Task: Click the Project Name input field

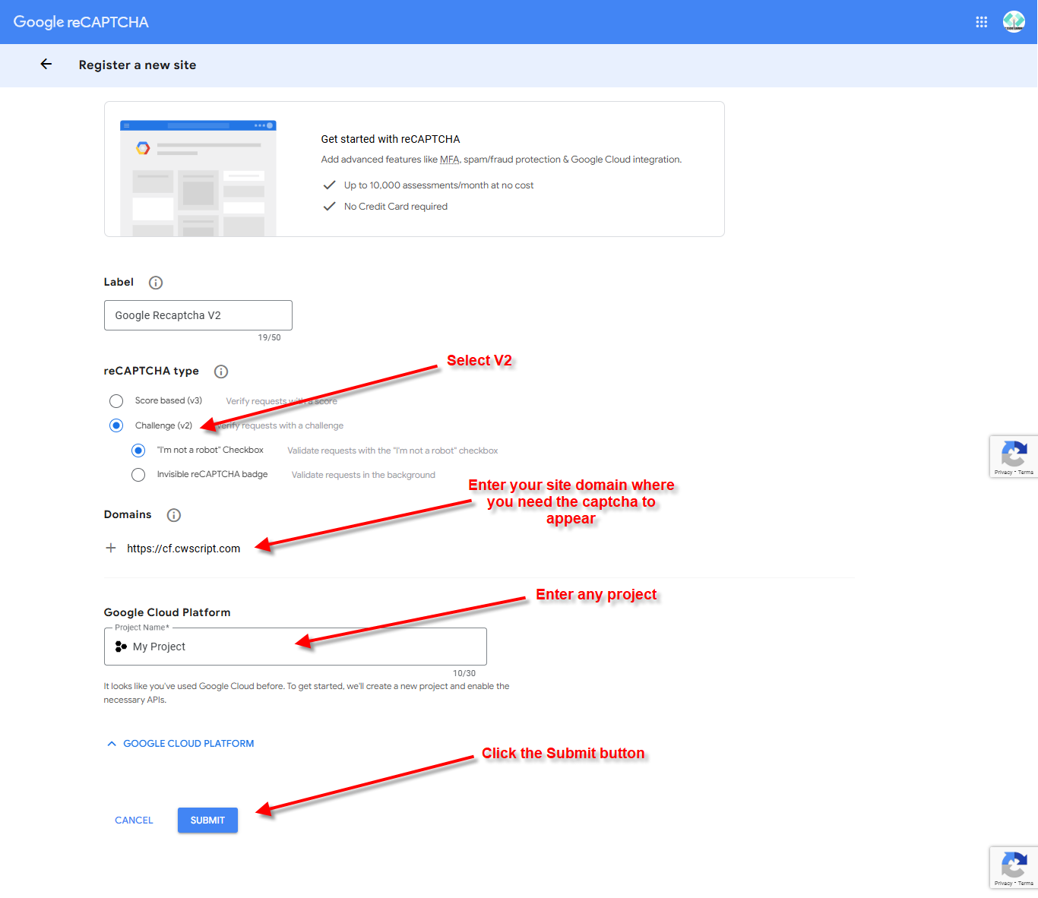Action: [x=296, y=647]
